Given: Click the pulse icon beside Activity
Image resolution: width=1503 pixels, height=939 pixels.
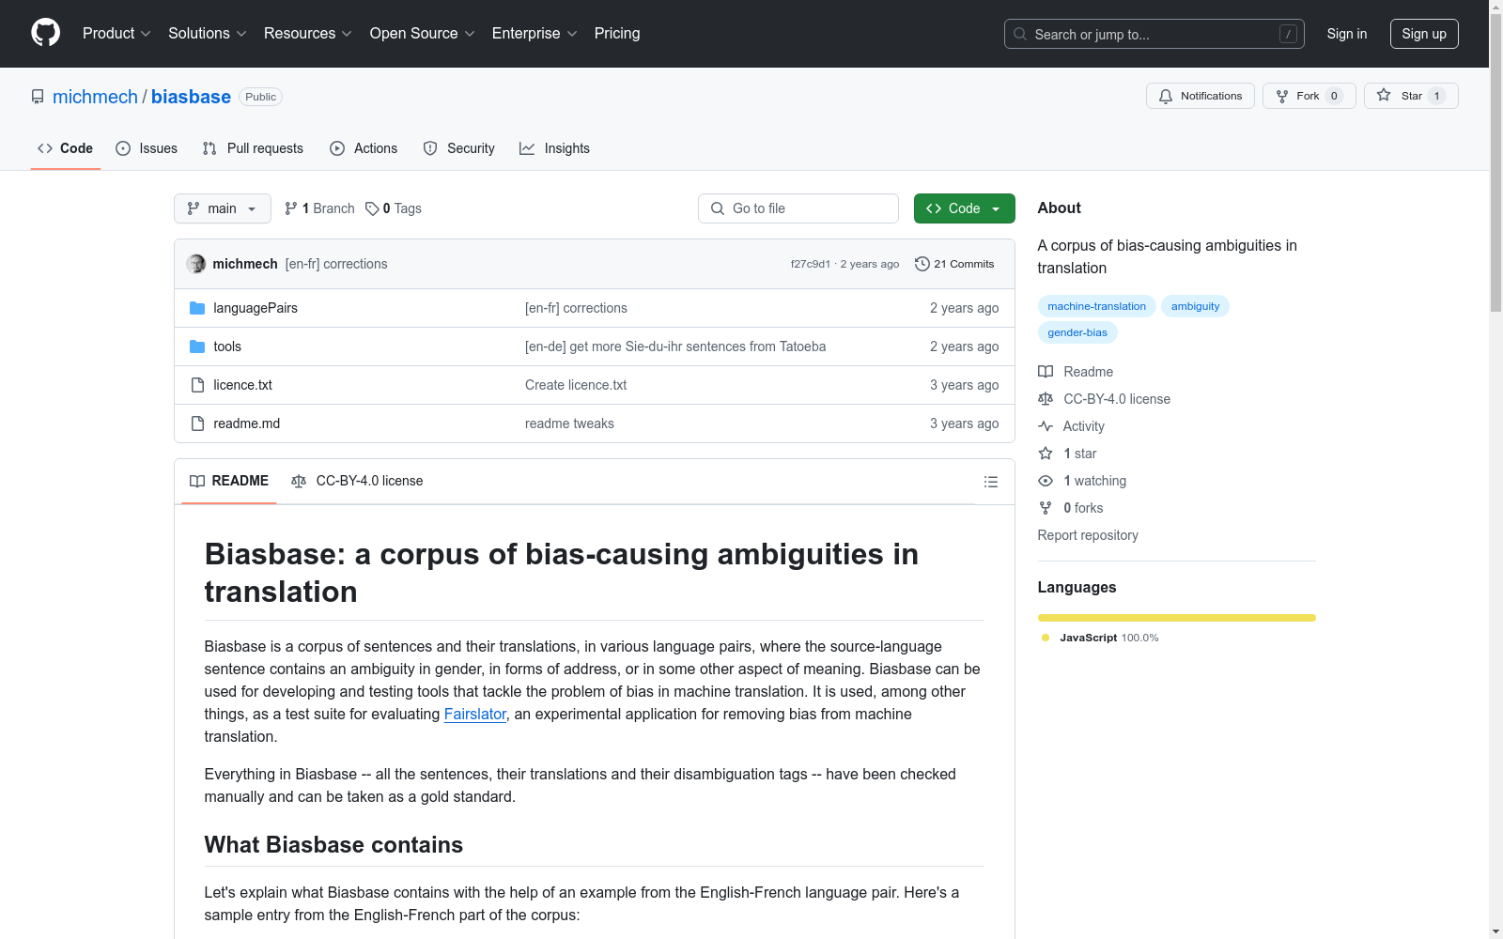Looking at the screenshot, I should coord(1046,426).
